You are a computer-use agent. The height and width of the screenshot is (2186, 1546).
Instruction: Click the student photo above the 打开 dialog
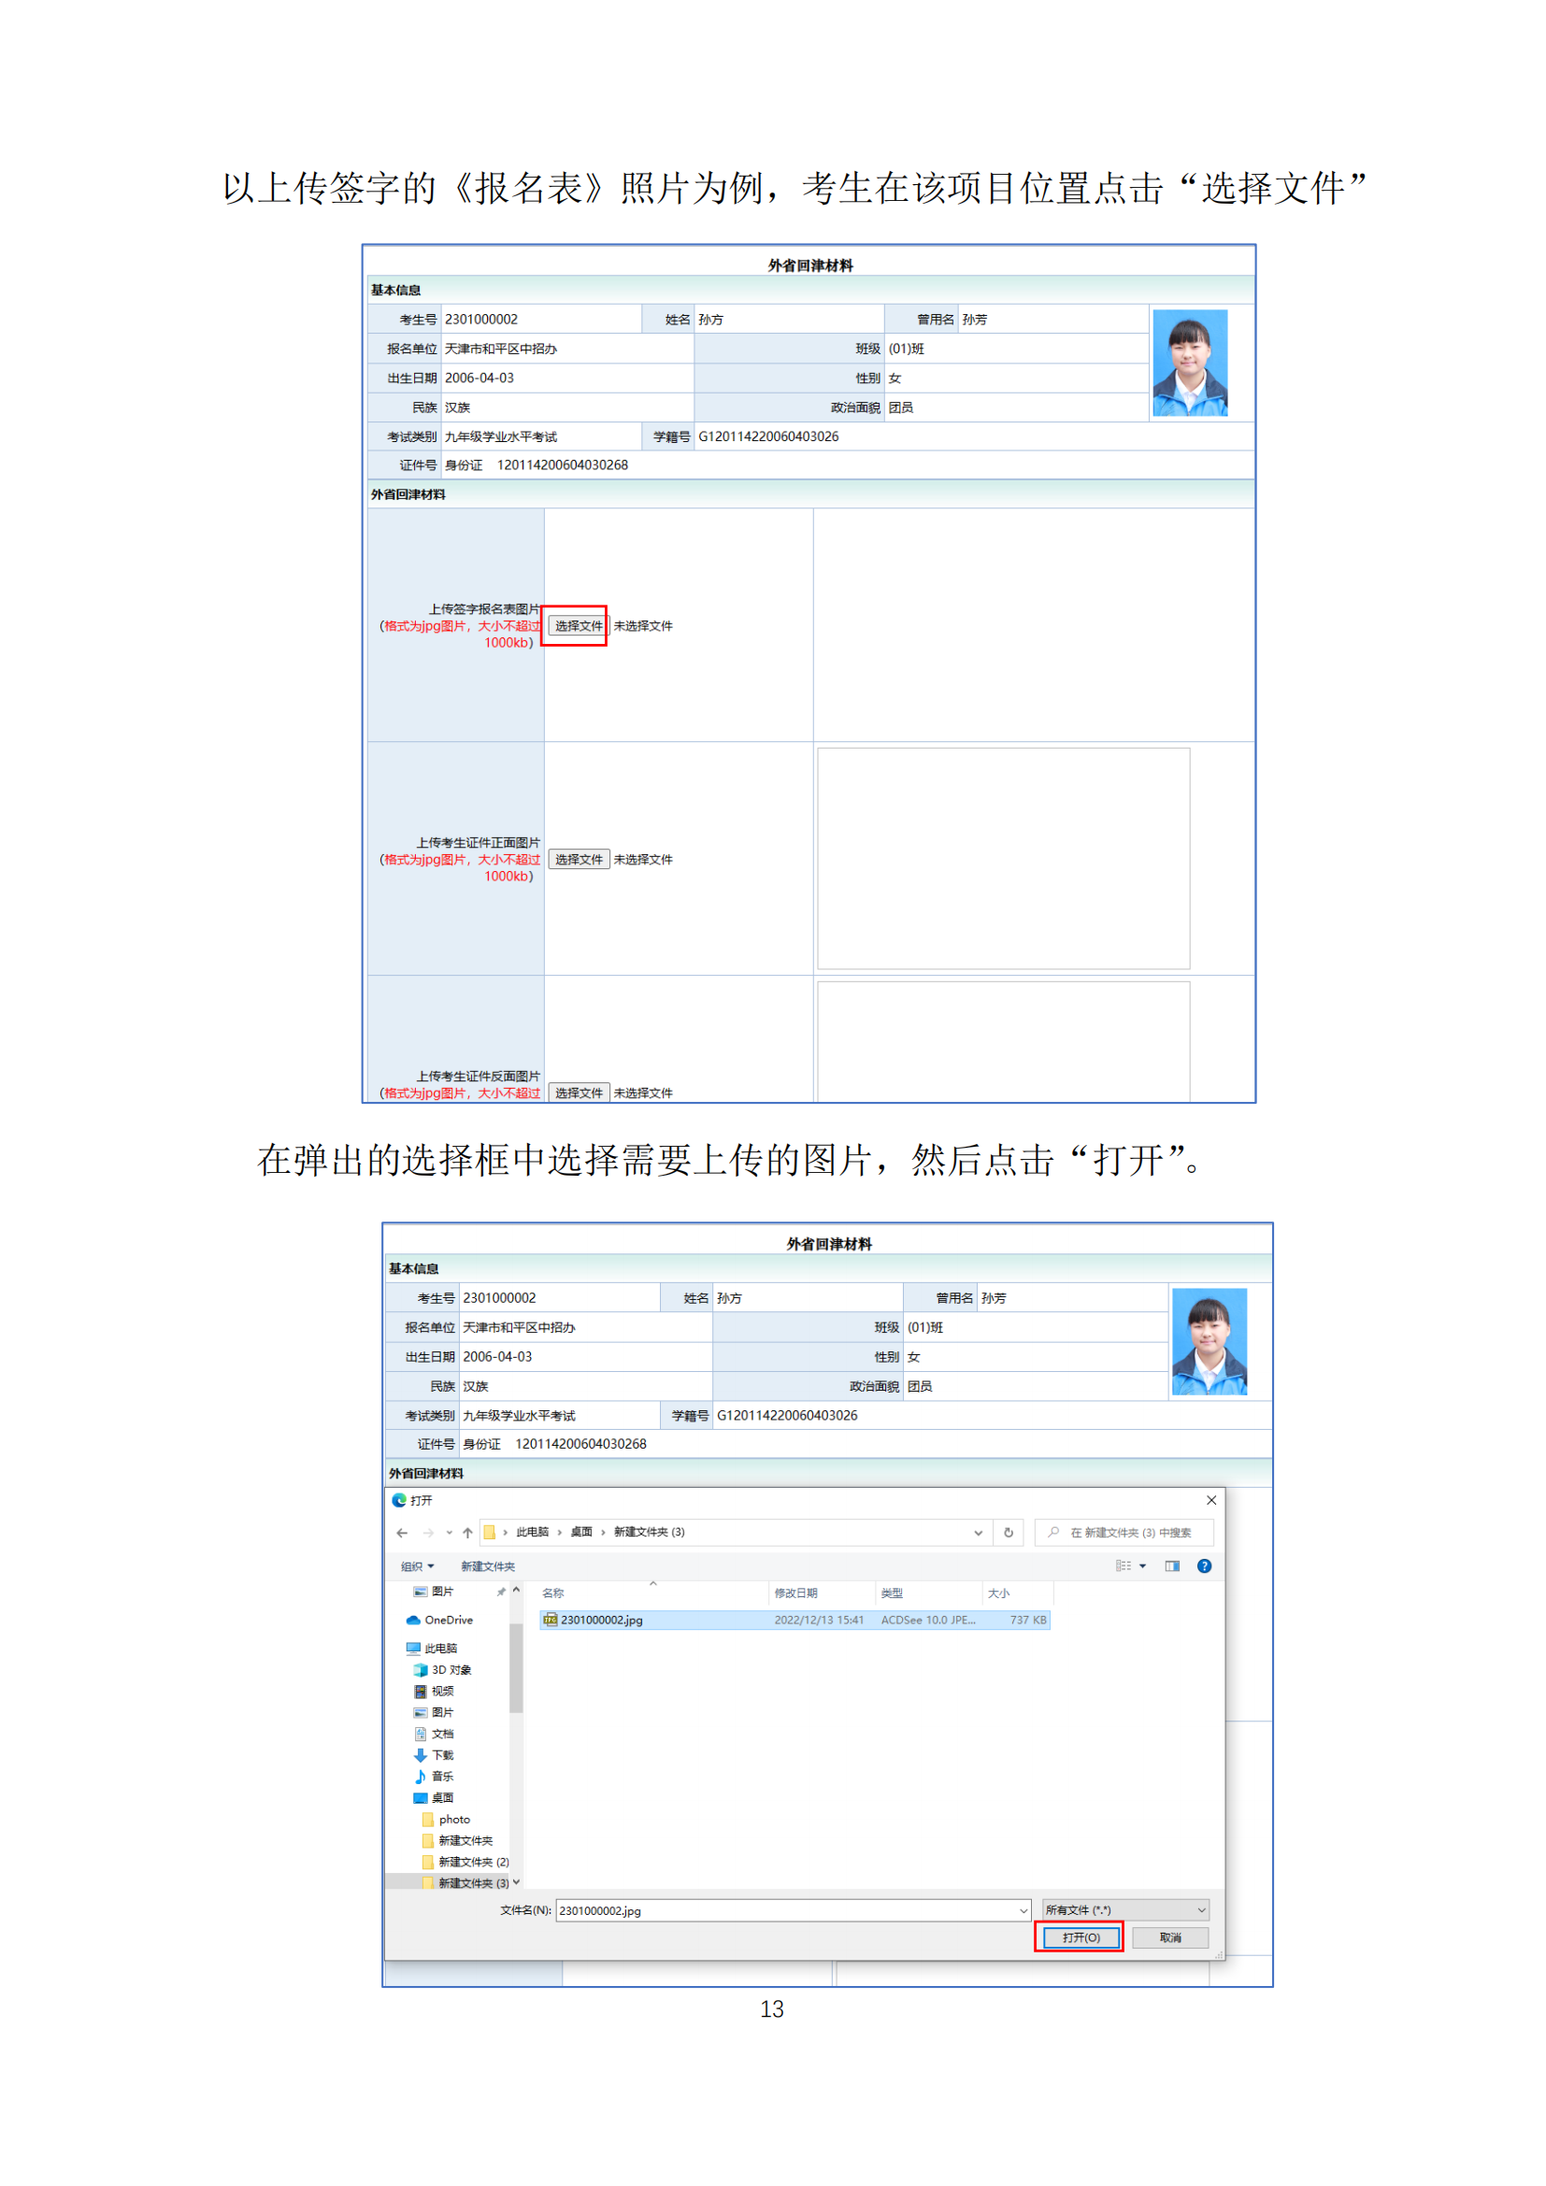(1209, 1341)
